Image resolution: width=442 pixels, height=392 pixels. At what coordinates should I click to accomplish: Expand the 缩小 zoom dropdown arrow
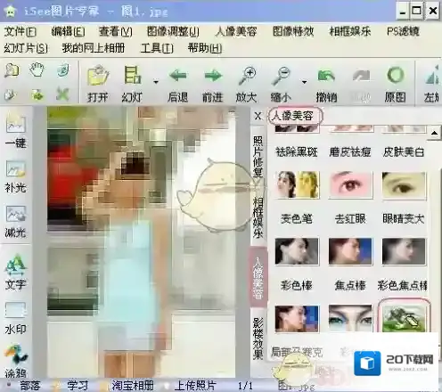tap(304, 81)
